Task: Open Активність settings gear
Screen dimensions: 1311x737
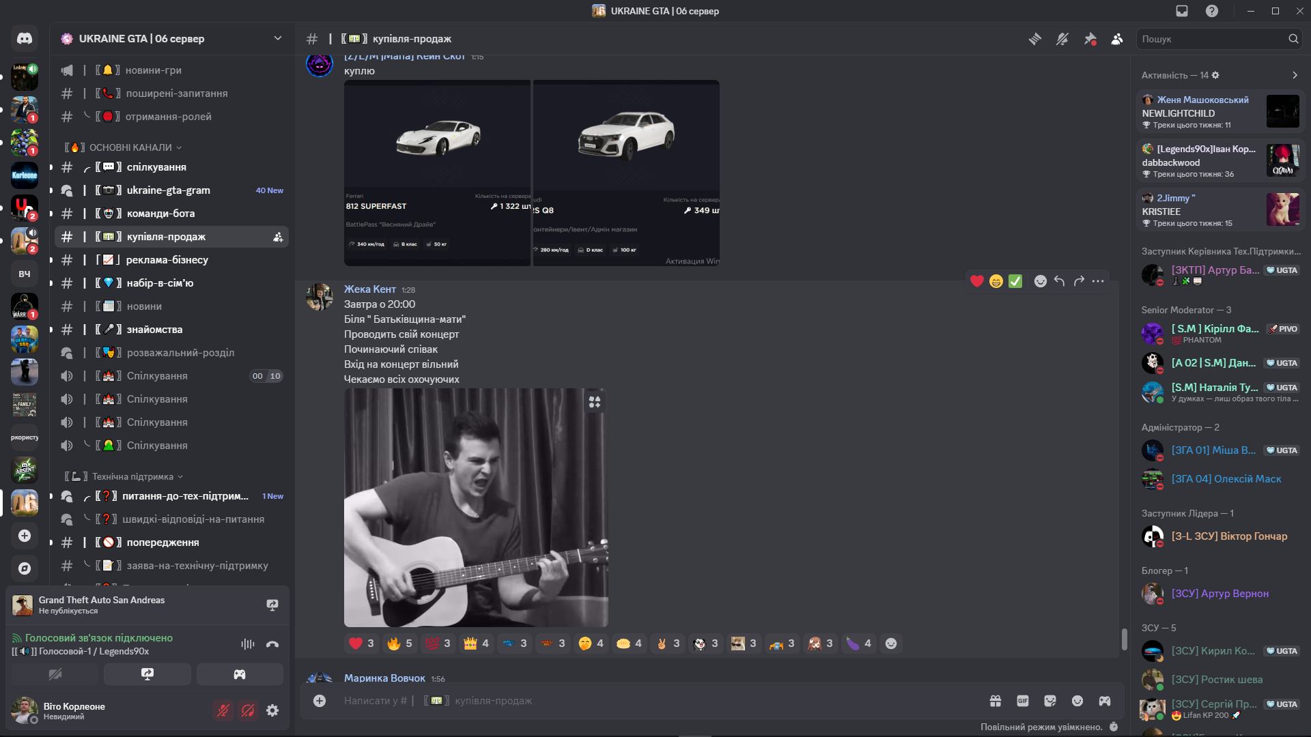Action: coord(1215,75)
